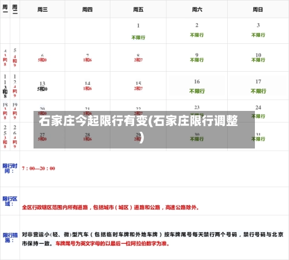Click the 周四 column header
Screen dimensions: 289x260
[x=87, y=9]
